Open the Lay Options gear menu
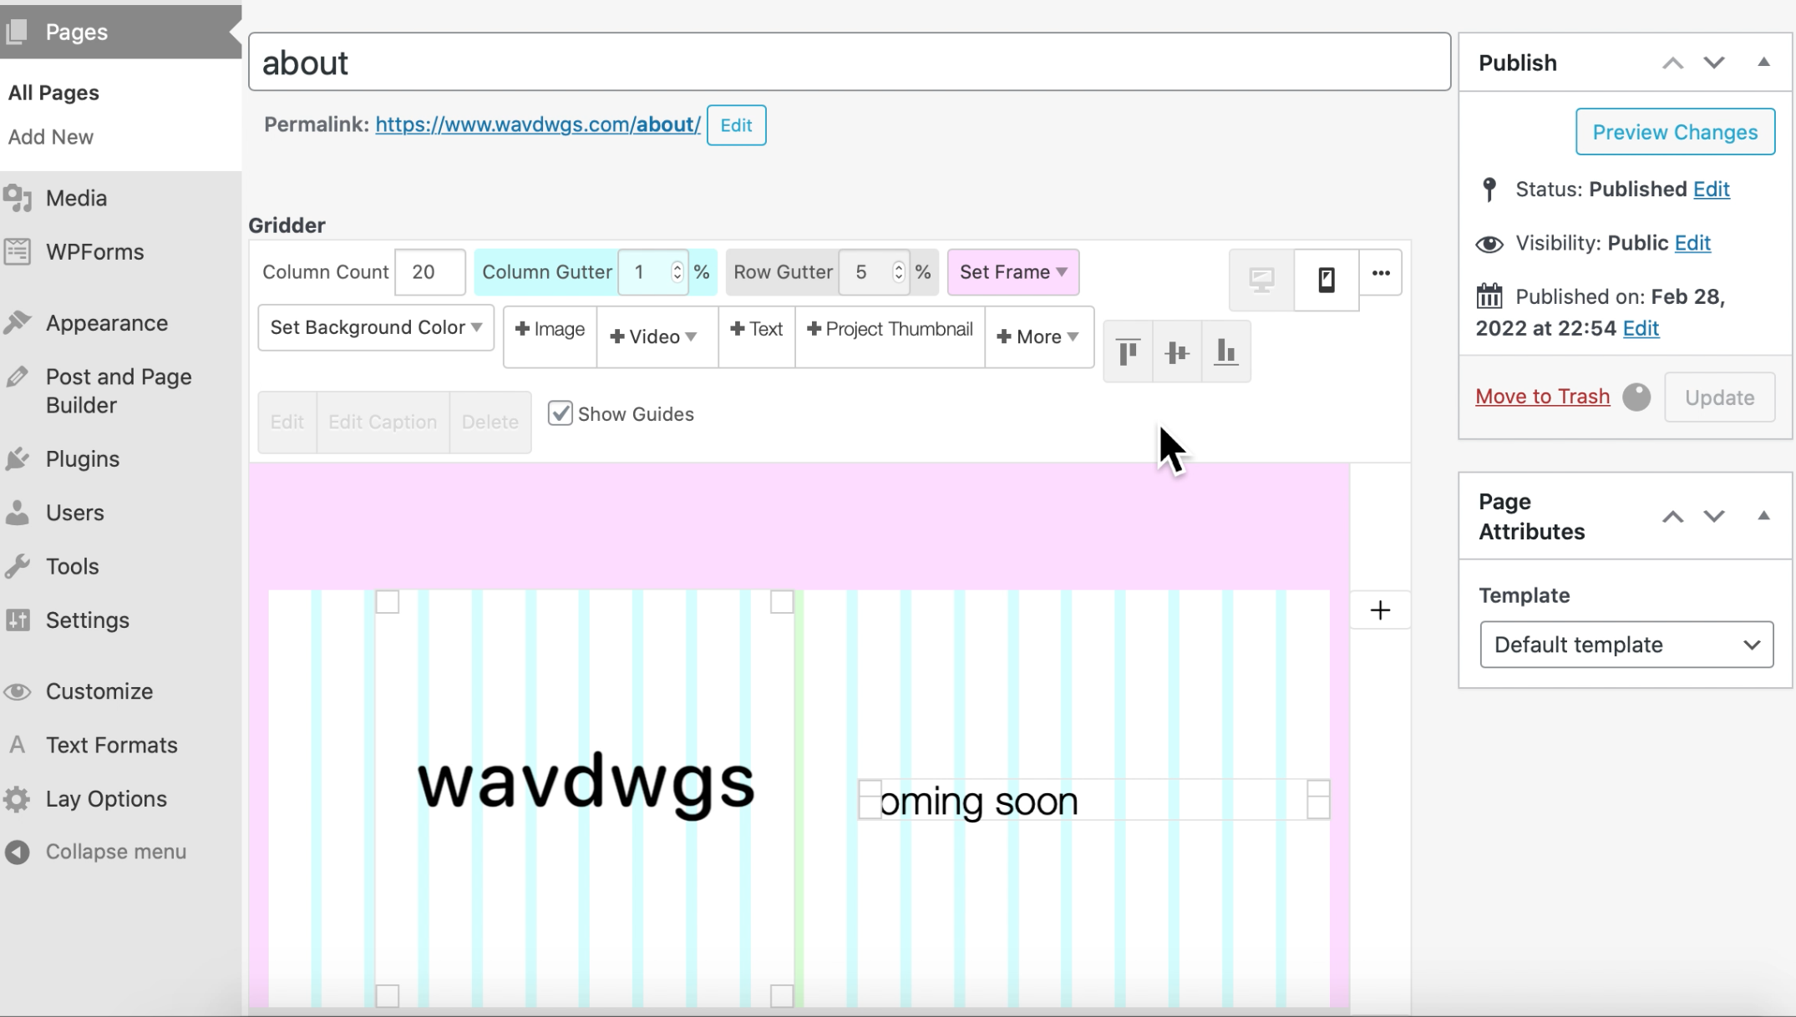Screen dimensions: 1796x1017 (105, 799)
